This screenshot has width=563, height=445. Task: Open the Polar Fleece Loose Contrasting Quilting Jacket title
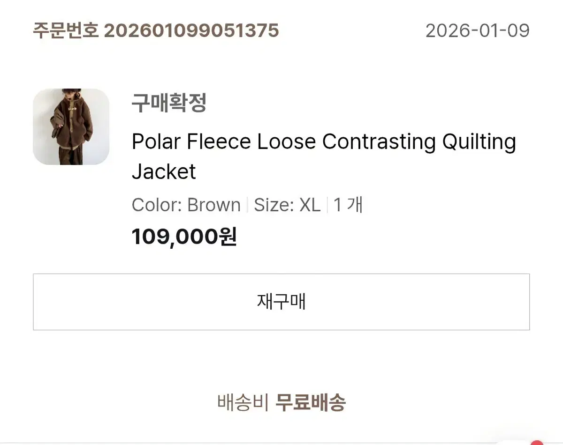(x=324, y=156)
